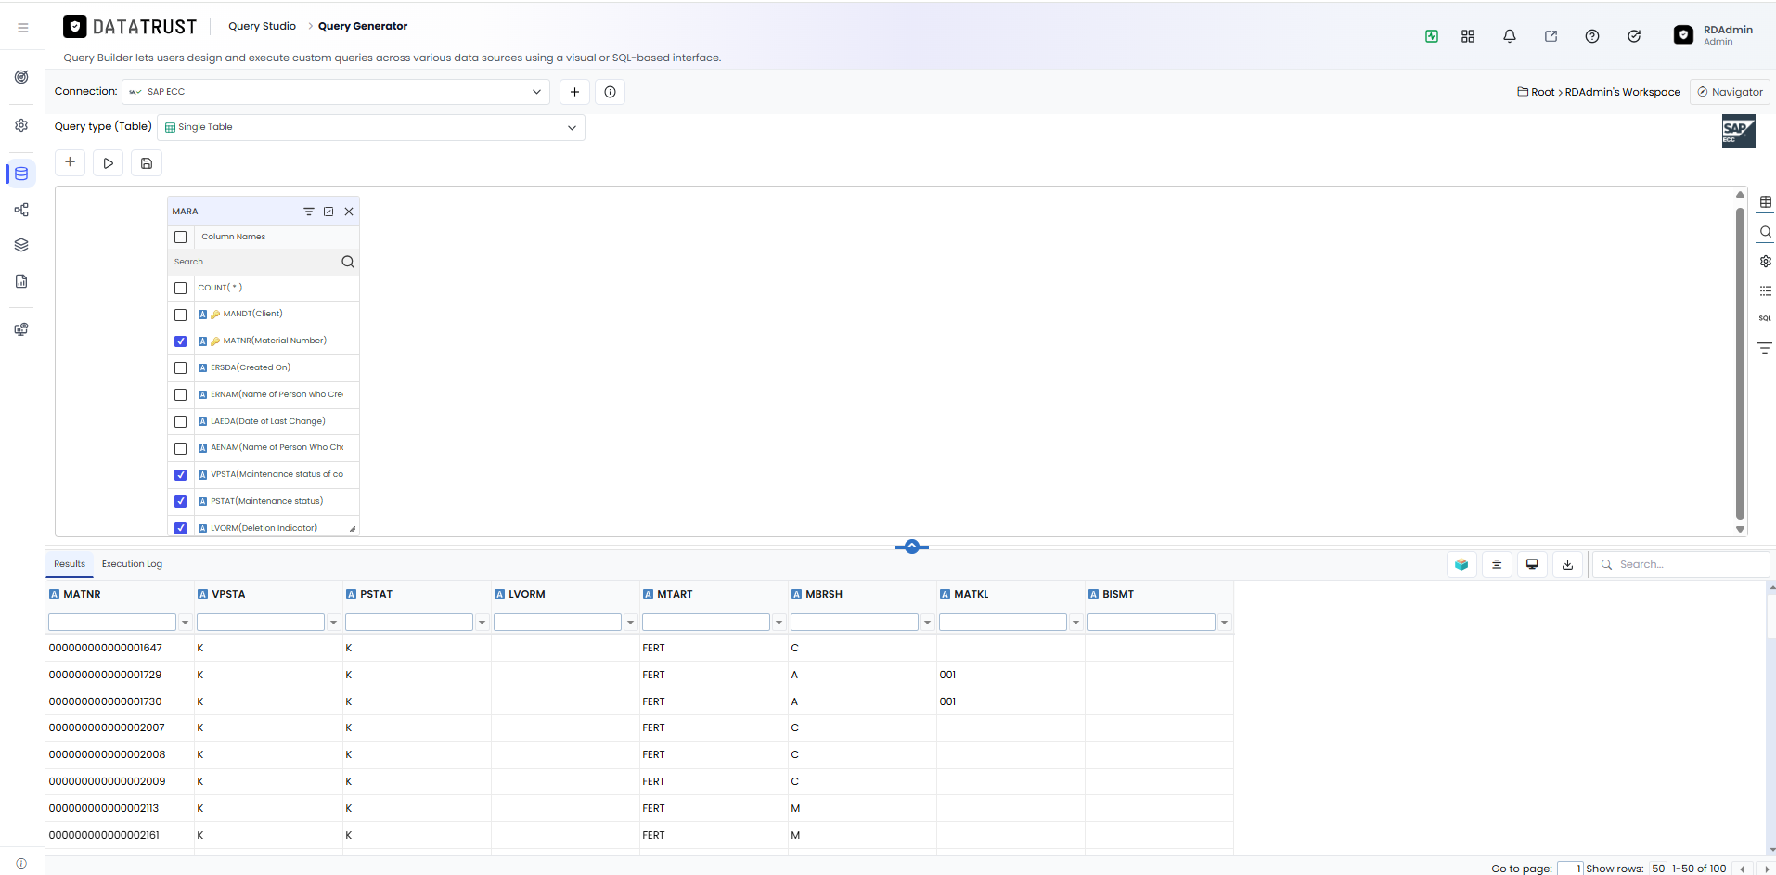Check the LAEDA(Date of Last Change) checkbox
This screenshot has width=1776, height=875.
[181, 421]
